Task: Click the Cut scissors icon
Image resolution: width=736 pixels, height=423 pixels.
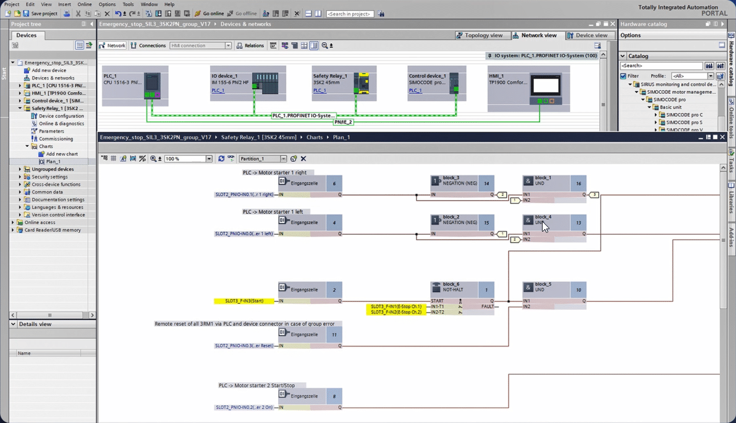Action: pos(78,14)
